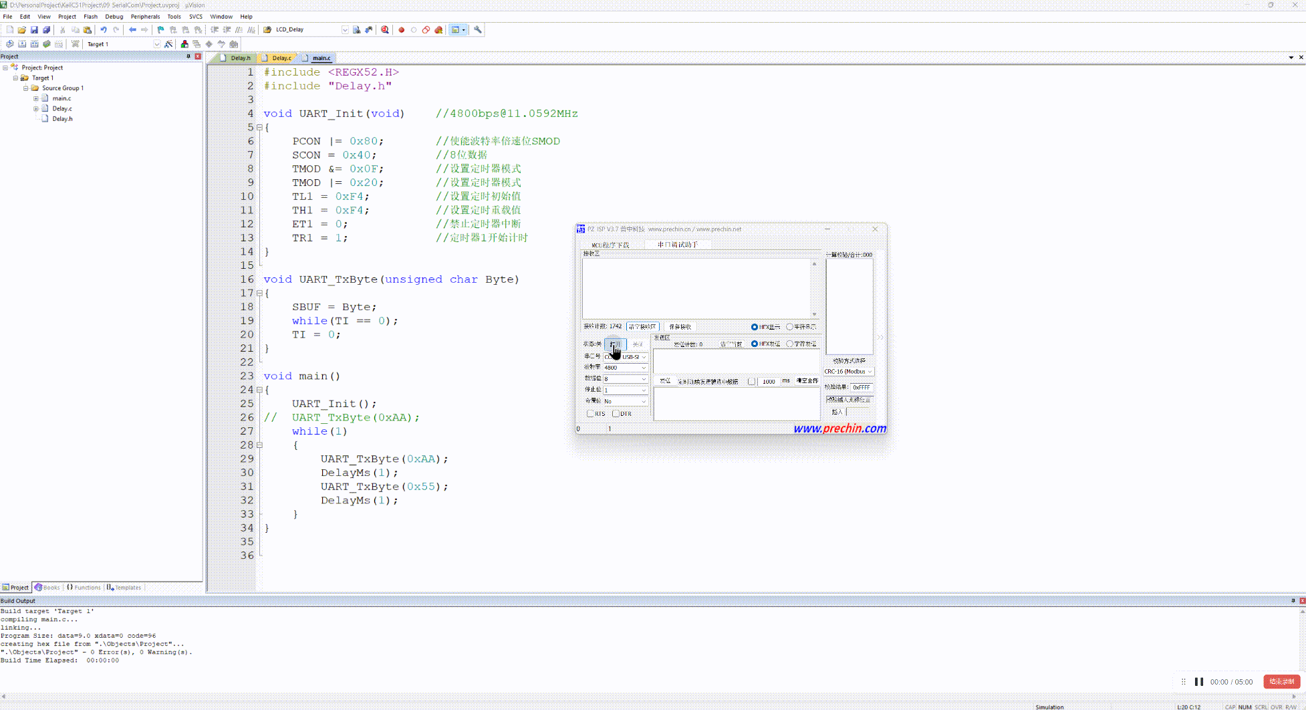Click the Indent selection icon
Screen dimensions: 1306x710
pyautogui.click(x=215, y=29)
